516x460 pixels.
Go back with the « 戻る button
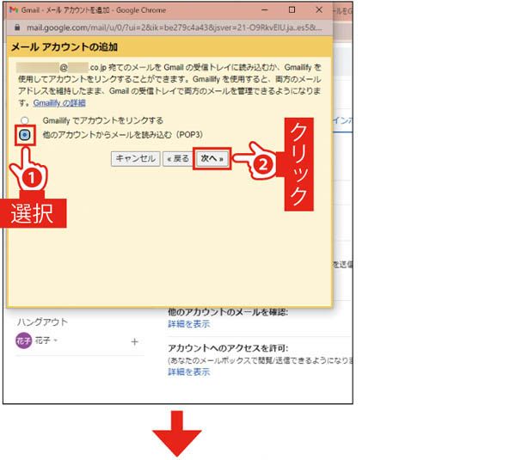tap(178, 158)
